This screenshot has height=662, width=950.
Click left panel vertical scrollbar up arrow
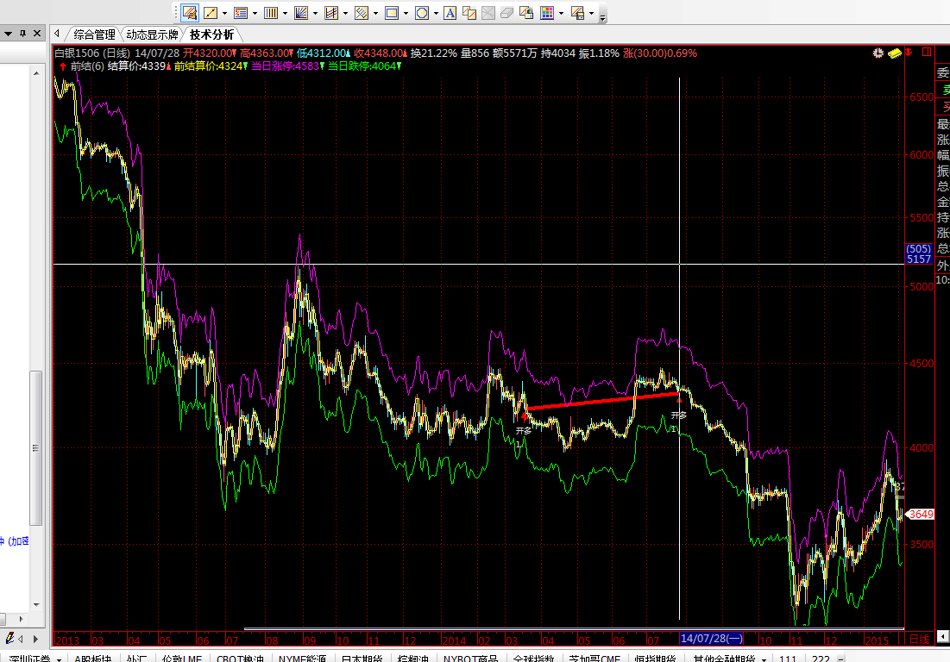(x=36, y=73)
